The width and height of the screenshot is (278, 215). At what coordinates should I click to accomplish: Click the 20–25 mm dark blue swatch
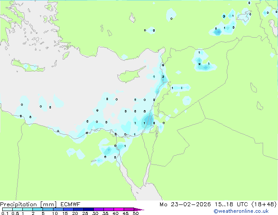click(78, 209)
